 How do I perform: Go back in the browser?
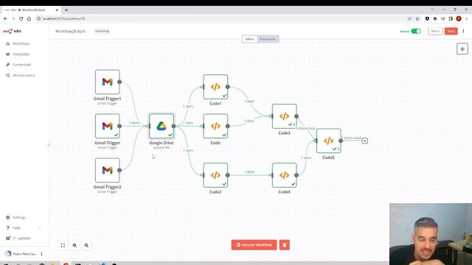pyautogui.click(x=5, y=18)
